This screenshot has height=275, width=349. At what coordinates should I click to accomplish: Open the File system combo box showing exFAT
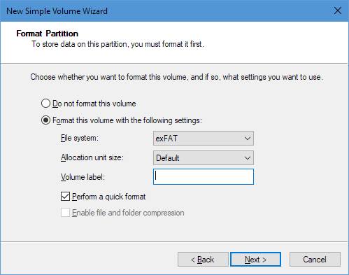pos(204,139)
